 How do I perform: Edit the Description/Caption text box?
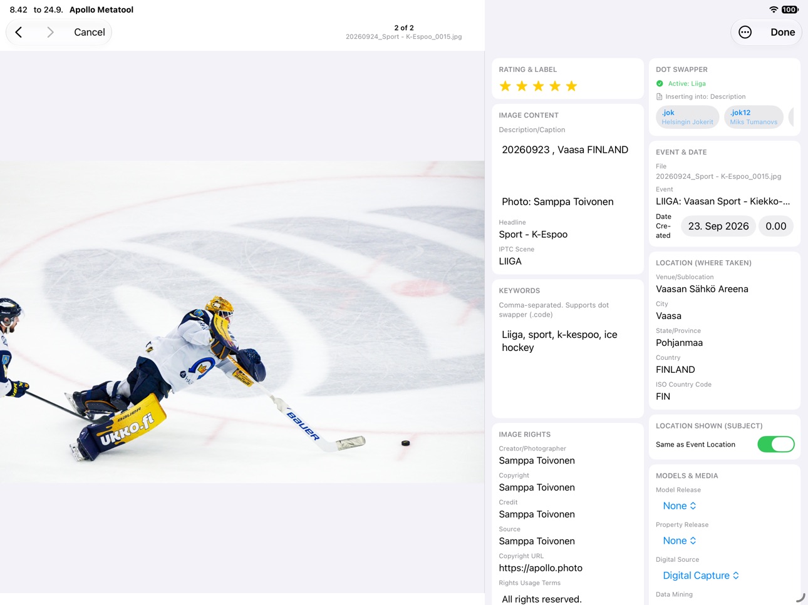(567, 176)
